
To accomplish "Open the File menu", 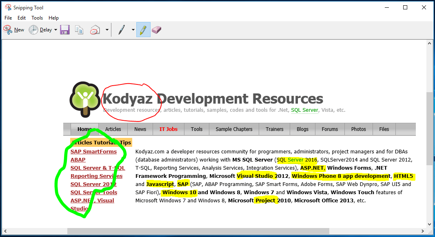I will tap(8, 18).
